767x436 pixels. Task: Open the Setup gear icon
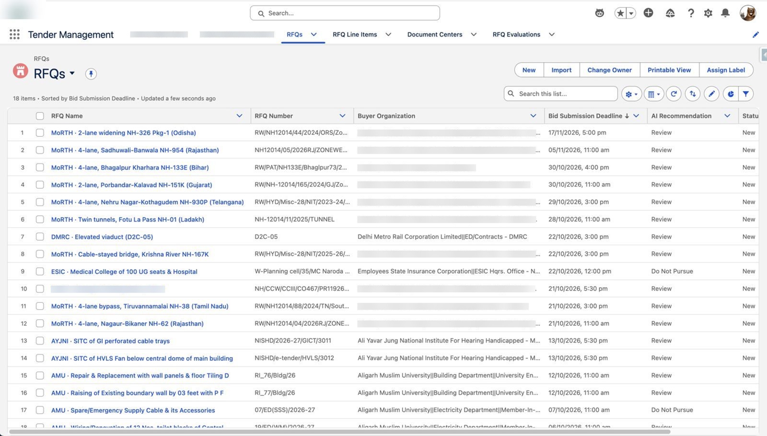click(x=708, y=13)
